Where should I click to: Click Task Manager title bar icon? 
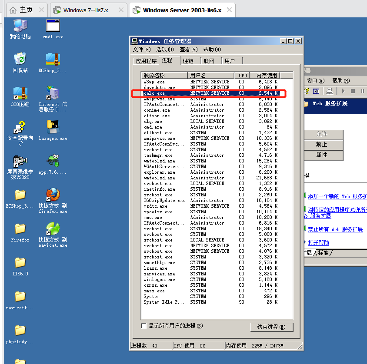coord(134,41)
